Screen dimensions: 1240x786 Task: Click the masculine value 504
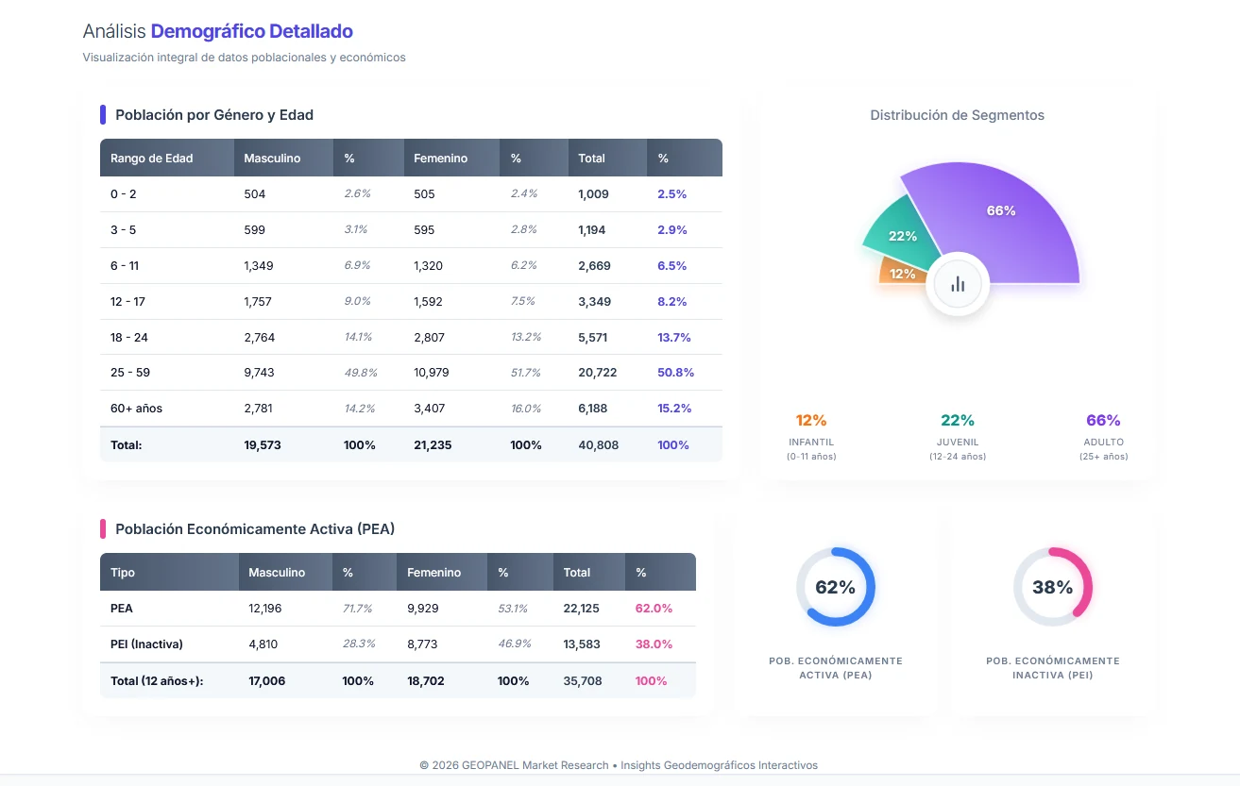pos(255,194)
